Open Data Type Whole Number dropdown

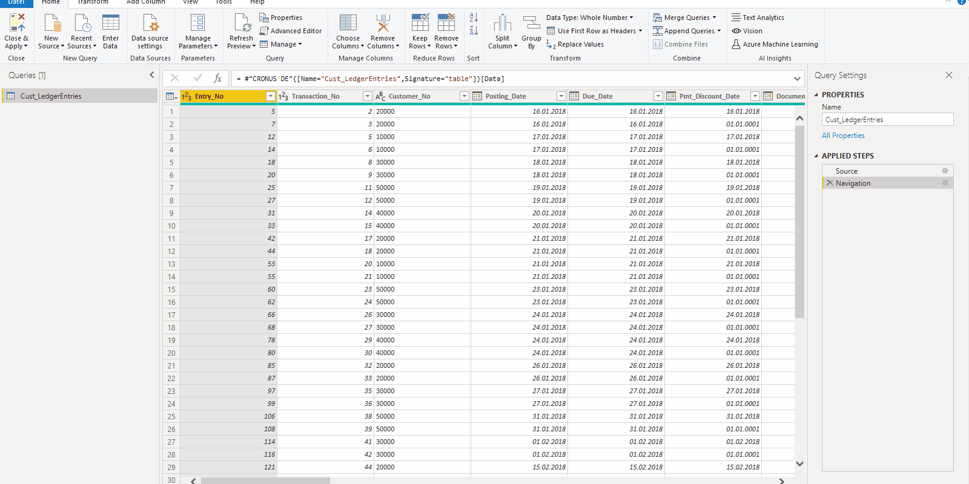pyautogui.click(x=590, y=18)
